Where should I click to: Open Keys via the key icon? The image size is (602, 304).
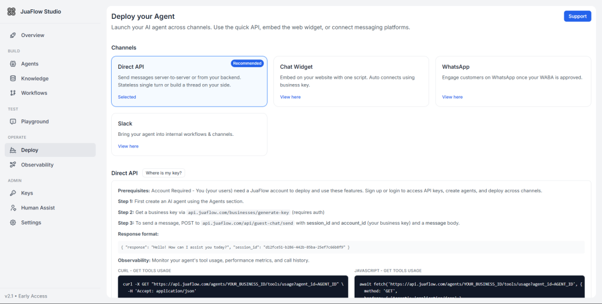[14, 193]
